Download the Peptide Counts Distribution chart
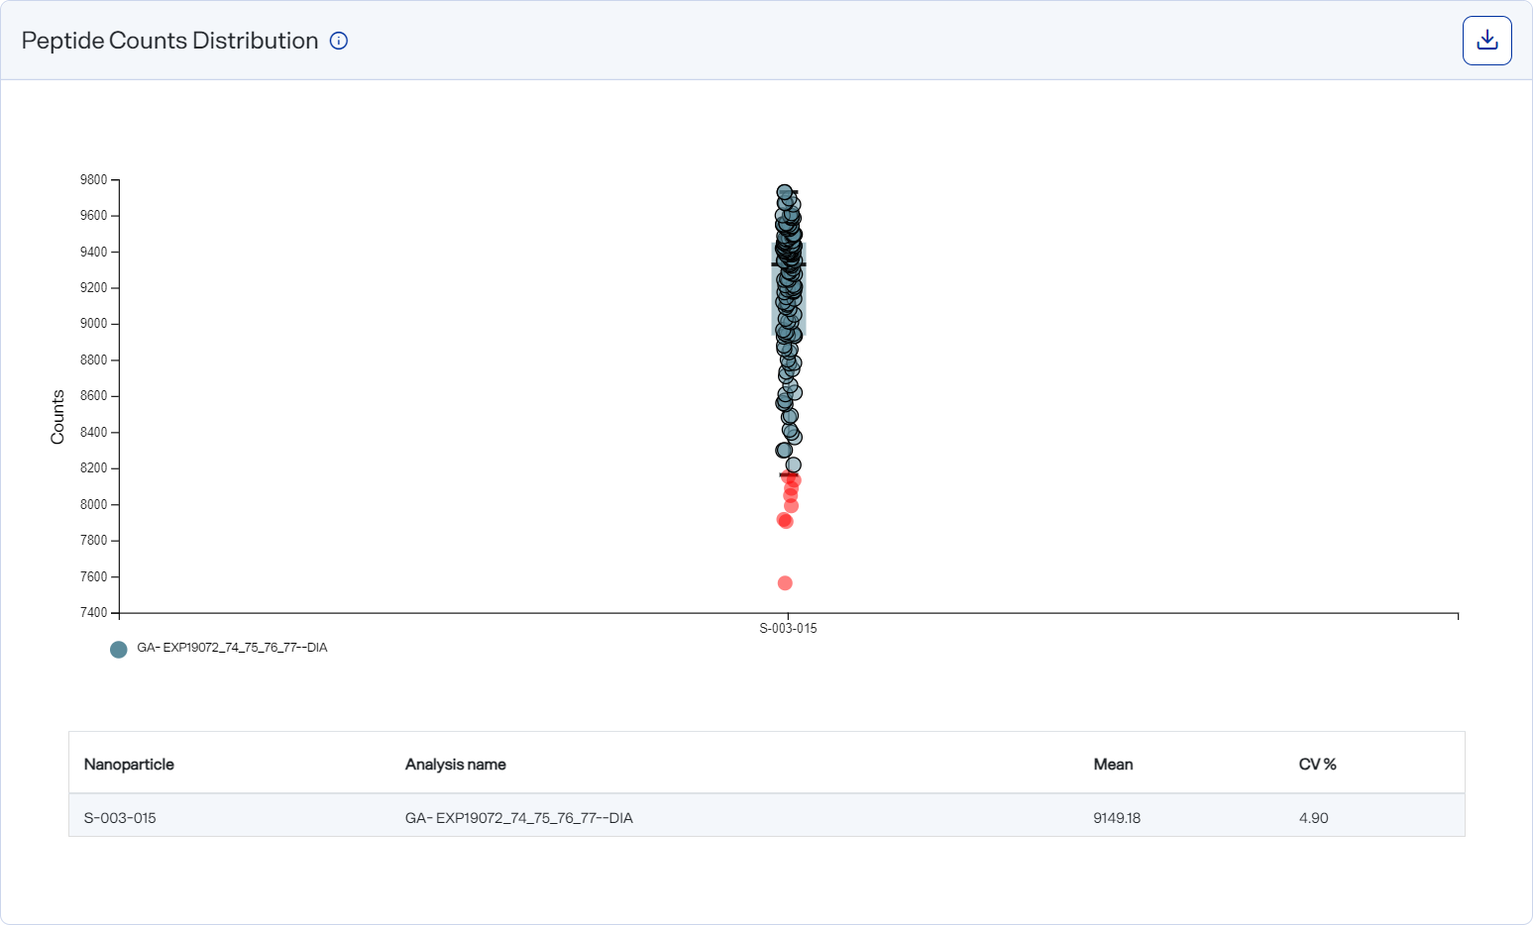Viewport: 1533px width, 925px height. (x=1486, y=41)
